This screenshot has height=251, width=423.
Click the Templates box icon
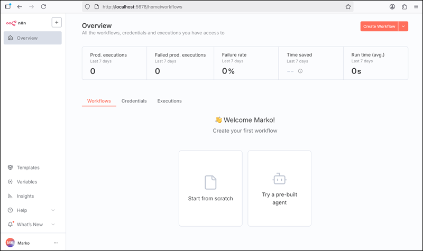click(x=10, y=168)
